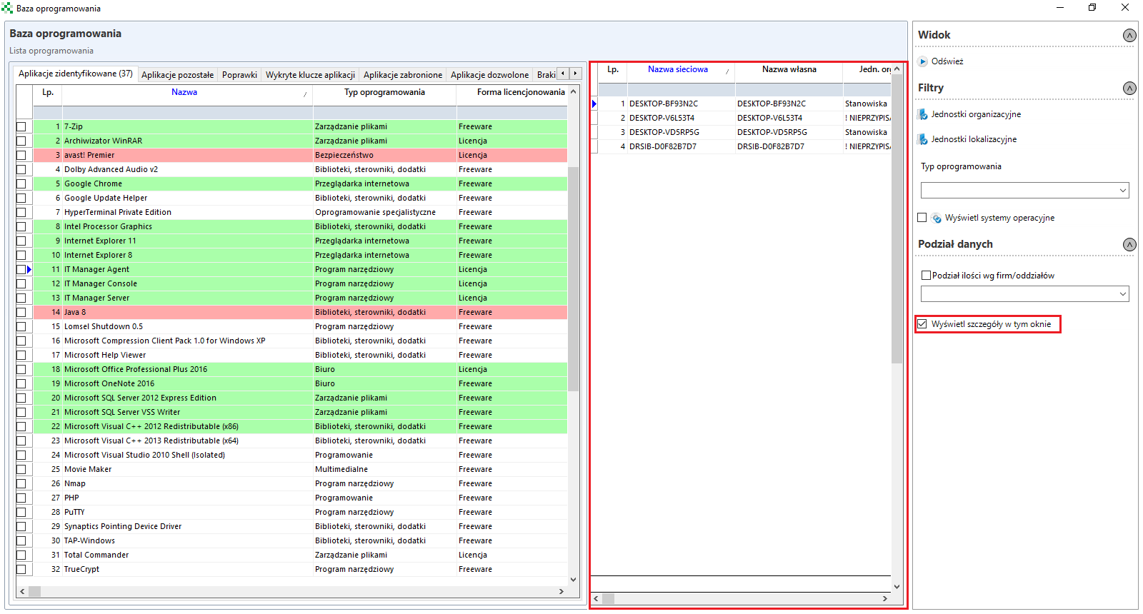Click scroll-right arrow of computers list
The width and height of the screenshot is (1143, 614).
(x=885, y=598)
